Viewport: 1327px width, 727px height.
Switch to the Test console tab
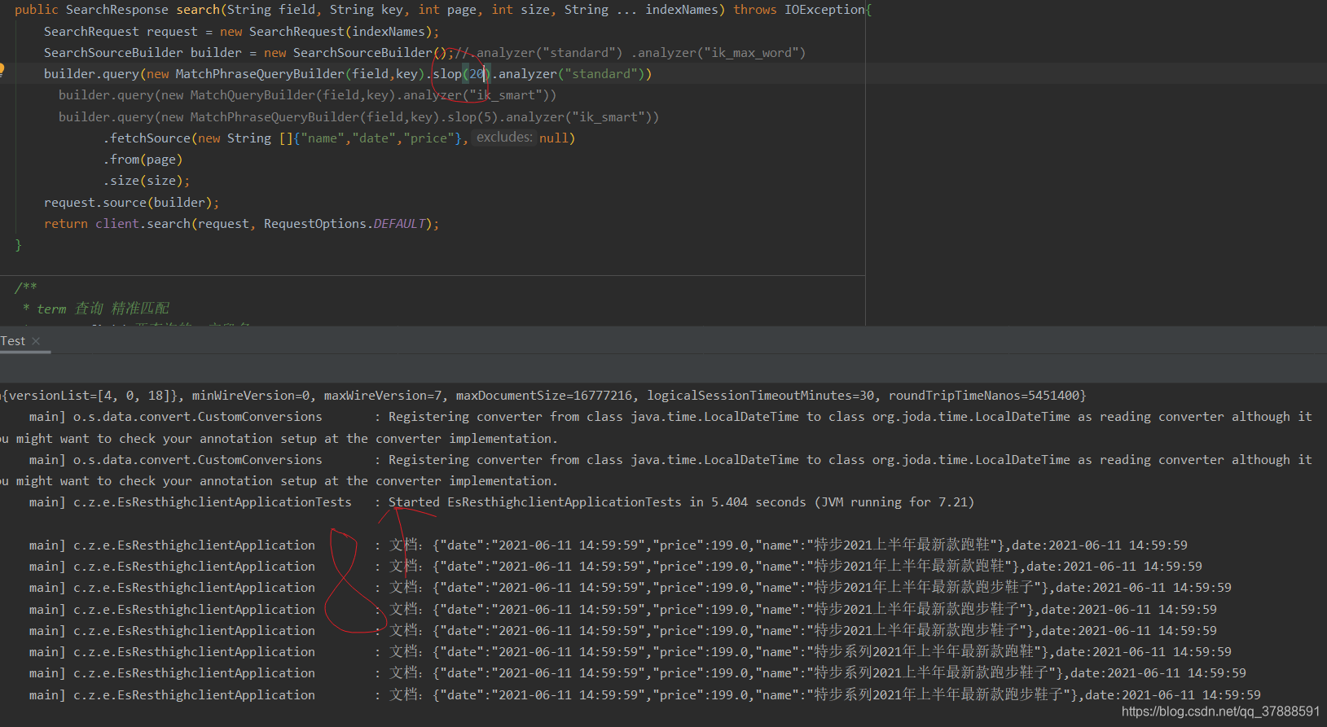(x=13, y=341)
